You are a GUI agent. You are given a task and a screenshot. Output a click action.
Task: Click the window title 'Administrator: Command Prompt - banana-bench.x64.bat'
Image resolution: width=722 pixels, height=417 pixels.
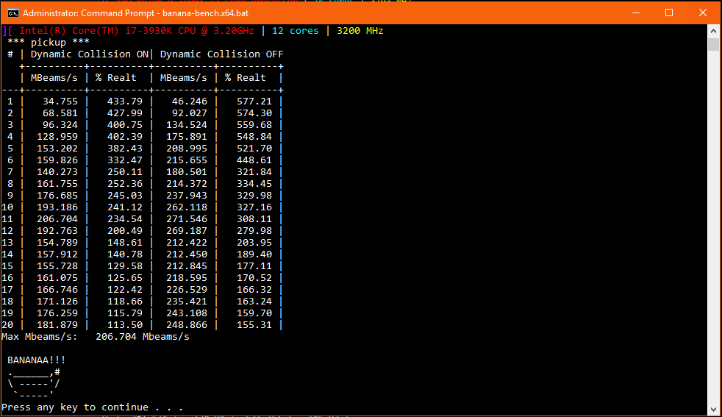[135, 13]
